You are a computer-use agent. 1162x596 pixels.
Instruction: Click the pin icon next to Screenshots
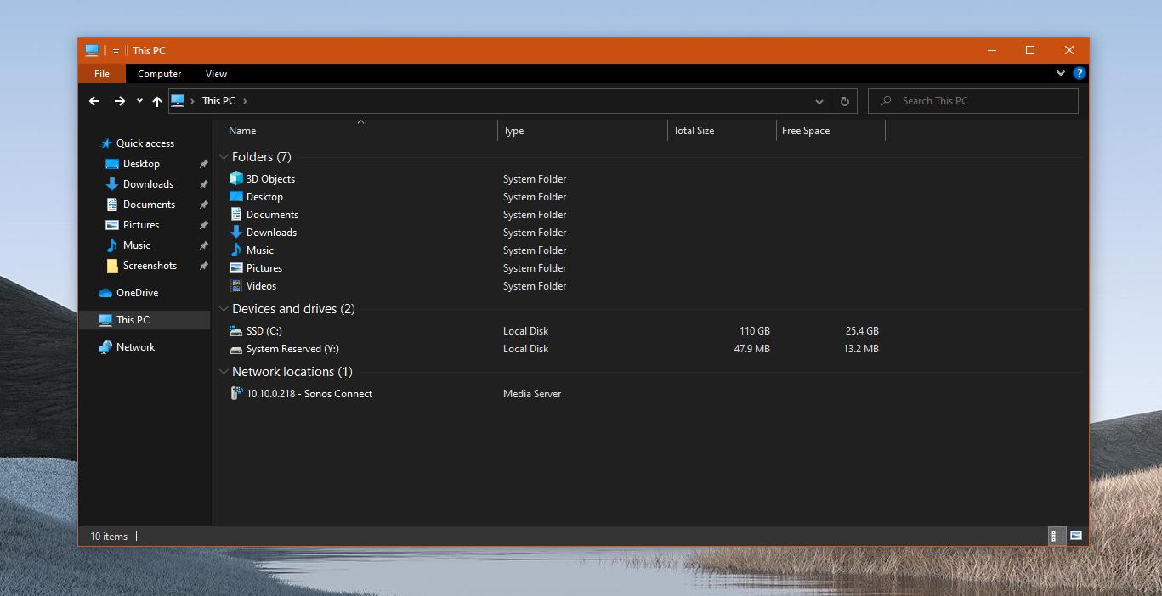coord(203,266)
